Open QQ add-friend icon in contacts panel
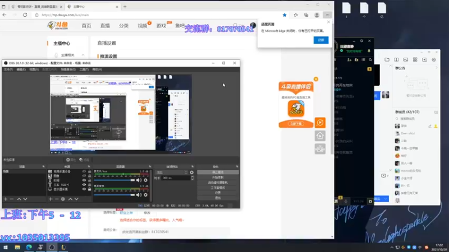Screen dimensions: 449x252 tap(349, 60)
